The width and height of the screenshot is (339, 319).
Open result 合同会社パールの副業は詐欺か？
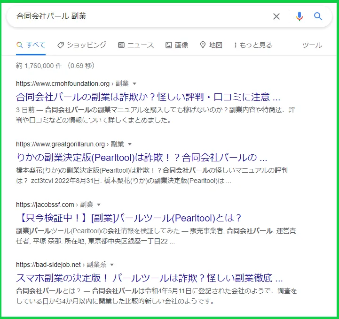coord(148,97)
